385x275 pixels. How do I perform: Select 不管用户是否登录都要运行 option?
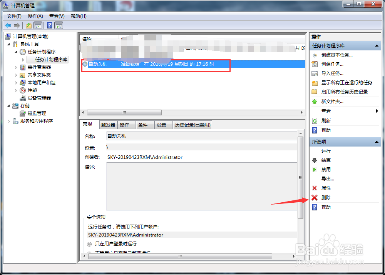88,252
